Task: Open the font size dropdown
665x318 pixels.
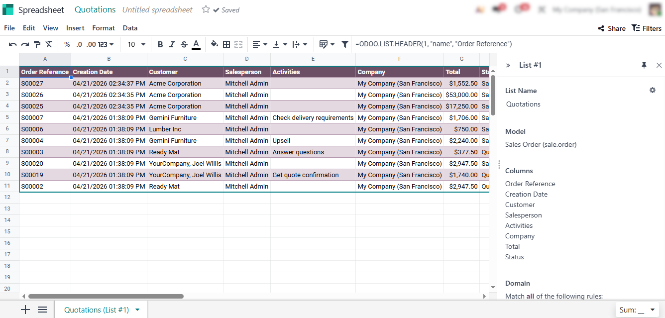Action: point(136,44)
